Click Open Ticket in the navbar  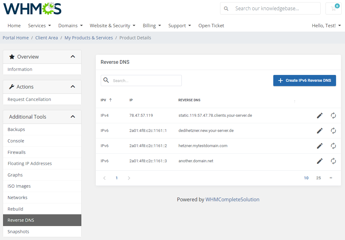point(211,26)
